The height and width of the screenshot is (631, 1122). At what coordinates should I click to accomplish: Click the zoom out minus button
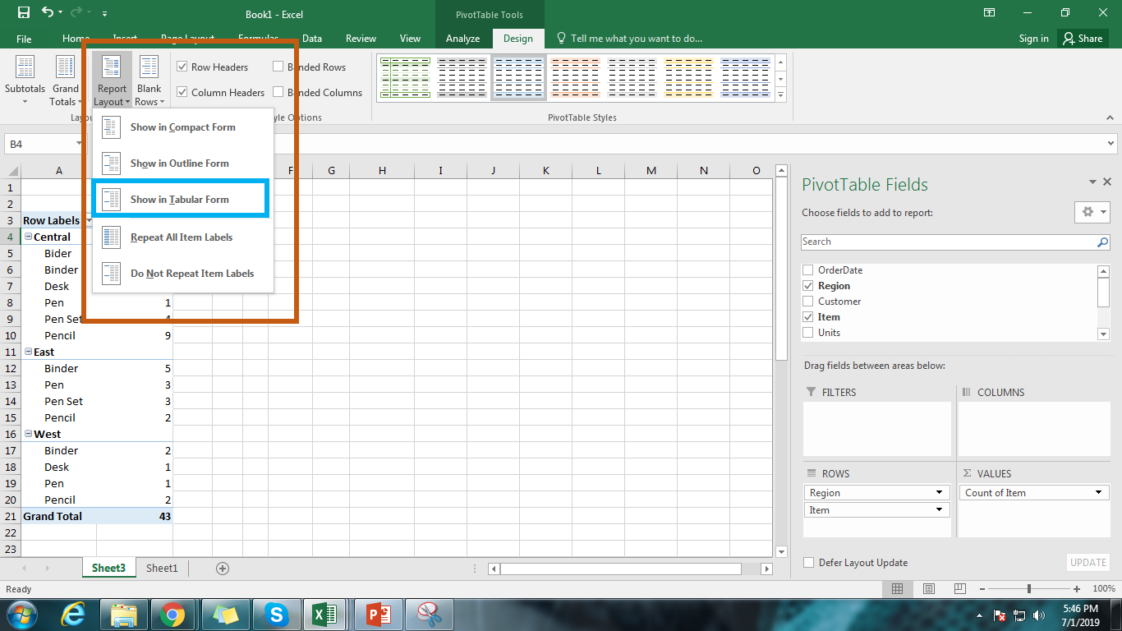(x=982, y=589)
